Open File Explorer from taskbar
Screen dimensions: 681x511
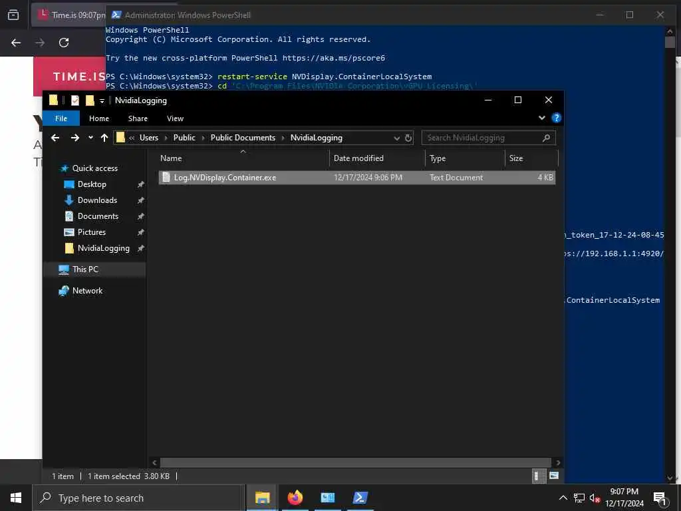pos(262,498)
